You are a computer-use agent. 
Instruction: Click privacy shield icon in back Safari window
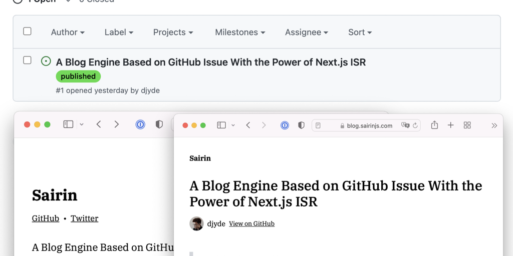click(159, 124)
